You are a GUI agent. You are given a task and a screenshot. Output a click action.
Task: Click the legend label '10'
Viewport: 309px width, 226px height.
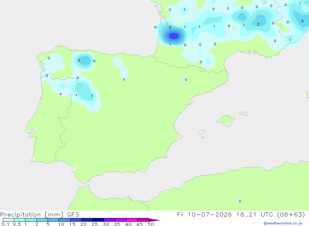[61, 224]
